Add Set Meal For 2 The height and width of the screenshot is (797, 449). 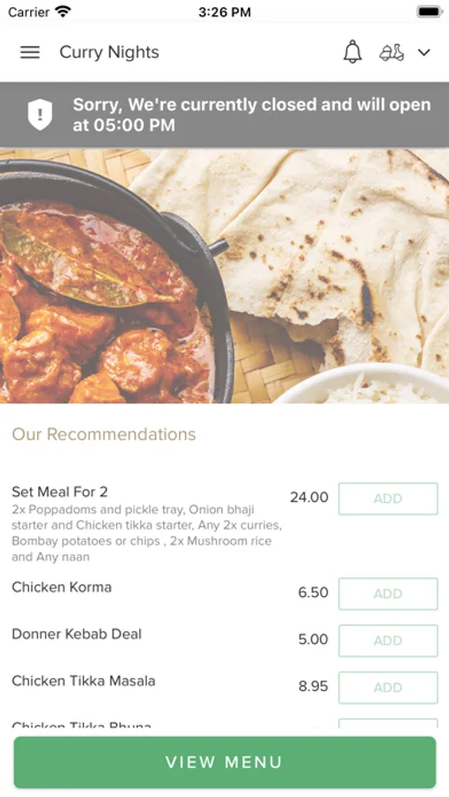[x=388, y=499]
